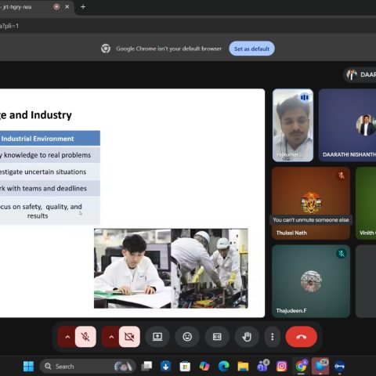Click the Chrome logo in default-browser bar
The width and height of the screenshot is (376, 376).
pos(106,49)
